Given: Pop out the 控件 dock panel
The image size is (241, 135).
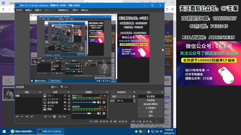Looking at the screenshot, I should click(162, 92).
